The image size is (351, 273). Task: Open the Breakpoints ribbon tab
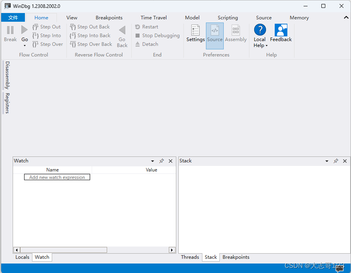[x=109, y=18]
